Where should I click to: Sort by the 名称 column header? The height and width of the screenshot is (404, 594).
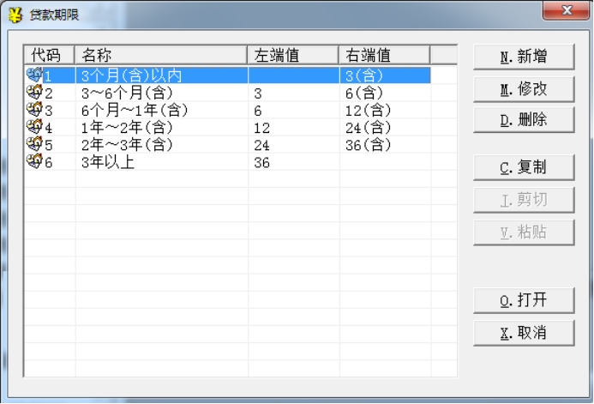coord(161,55)
